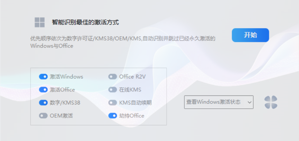Viewport: 299px width, 141px height.
Task: Click the 激活Windows label text
Action: coord(66,77)
